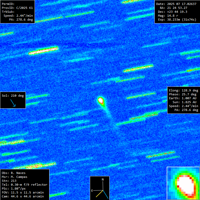Viewport: 200px width, 200px height.
Task: Click the 'Mag: 14.8 r' value
Action: (x=168, y=16)
